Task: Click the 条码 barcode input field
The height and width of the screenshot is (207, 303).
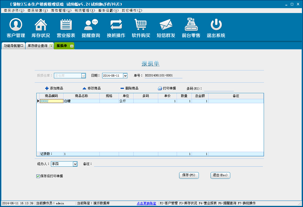Action: (x=219, y=89)
